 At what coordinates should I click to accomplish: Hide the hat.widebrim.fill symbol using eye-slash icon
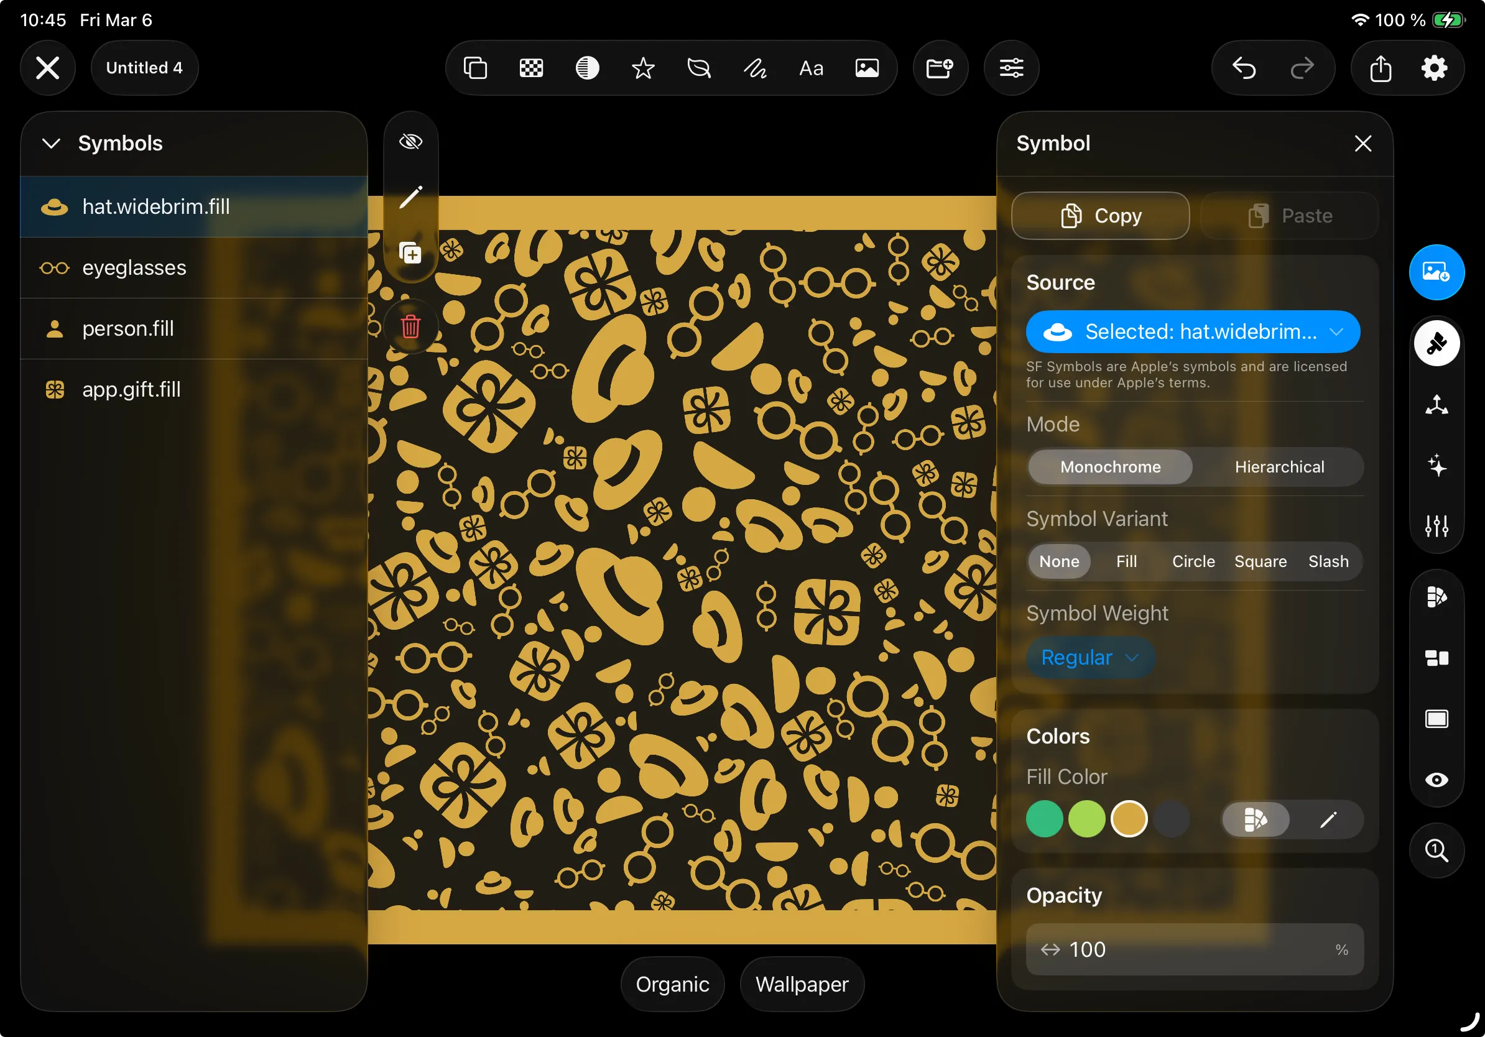point(410,141)
